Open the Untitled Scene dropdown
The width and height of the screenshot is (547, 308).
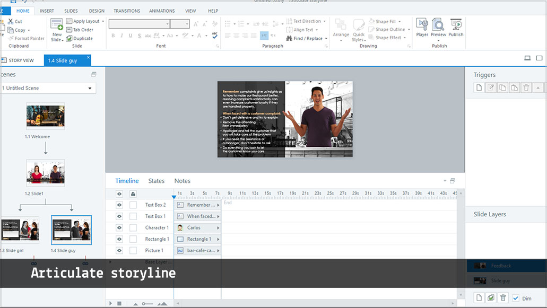point(90,89)
